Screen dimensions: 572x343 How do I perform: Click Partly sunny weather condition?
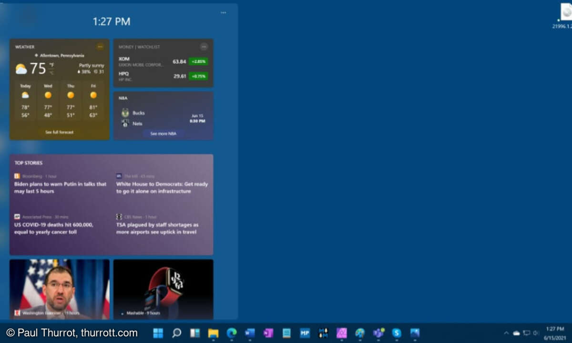click(x=92, y=65)
